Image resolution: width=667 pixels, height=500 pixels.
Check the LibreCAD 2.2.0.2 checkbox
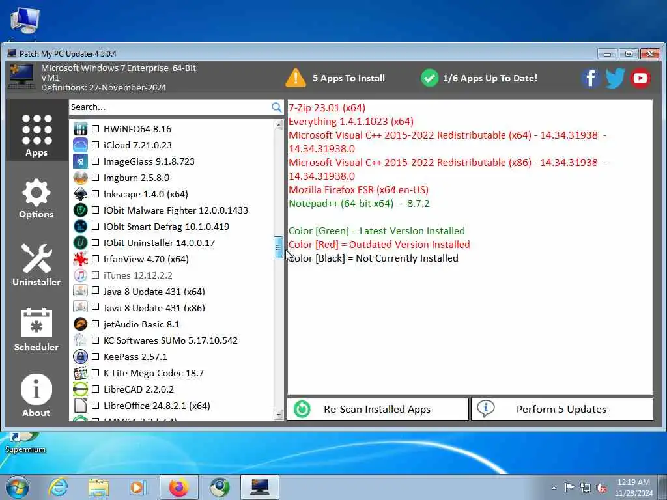pos(96,389)
